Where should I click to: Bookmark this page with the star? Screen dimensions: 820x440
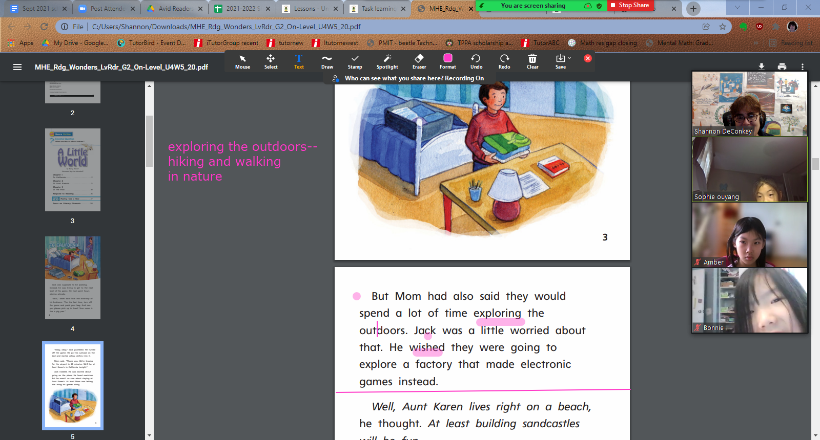point(723,27)
